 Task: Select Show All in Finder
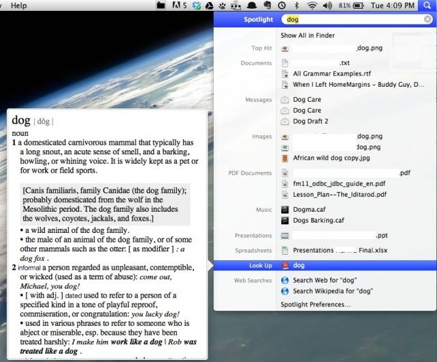(x=307, y=36)
